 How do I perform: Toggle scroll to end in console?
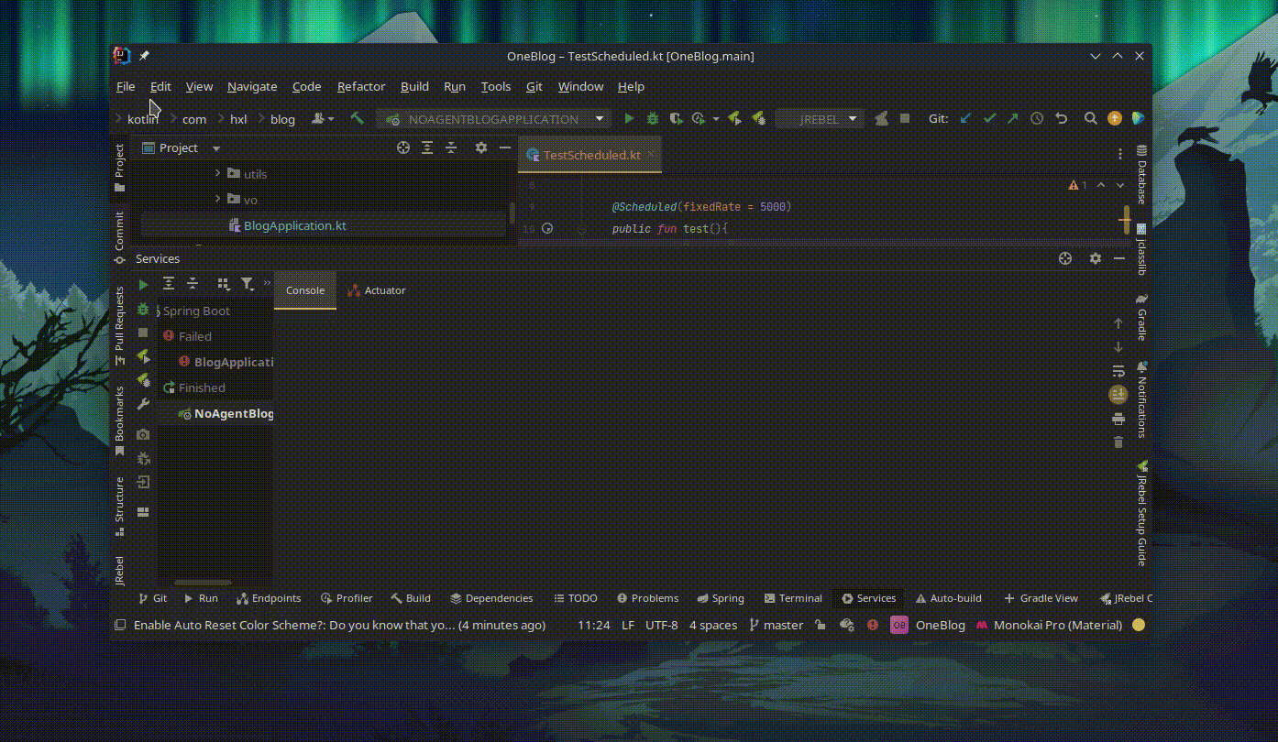[1118, 395]
